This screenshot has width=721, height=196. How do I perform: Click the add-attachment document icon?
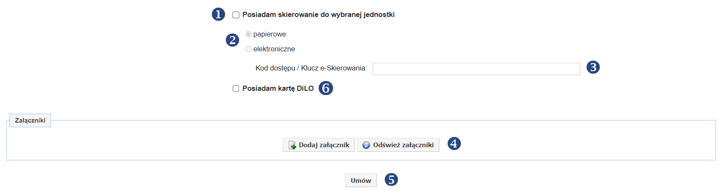292,145
